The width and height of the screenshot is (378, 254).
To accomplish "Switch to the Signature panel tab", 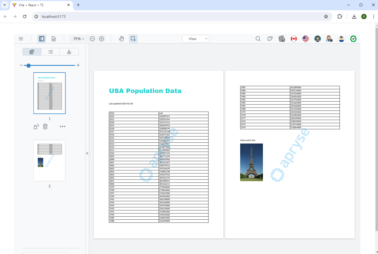I will click(69, 52).
